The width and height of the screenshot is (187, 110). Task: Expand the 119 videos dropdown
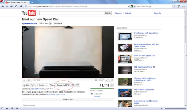(50, 23)
